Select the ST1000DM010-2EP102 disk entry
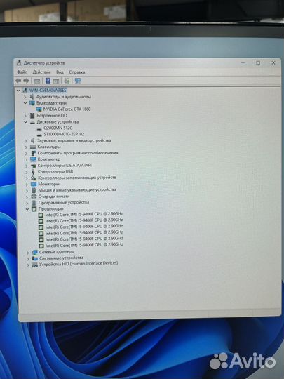Screen dimensions: 284x379 click(64, 134)
